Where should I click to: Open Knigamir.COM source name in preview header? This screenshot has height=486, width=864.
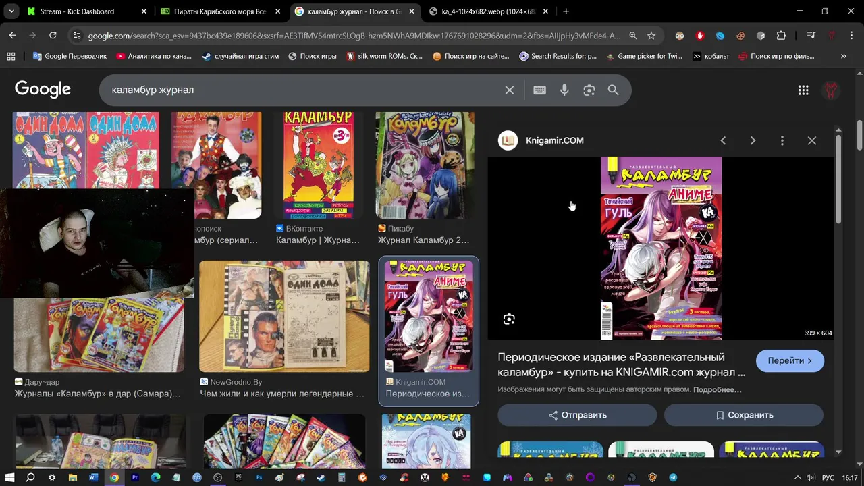[554, 140]
